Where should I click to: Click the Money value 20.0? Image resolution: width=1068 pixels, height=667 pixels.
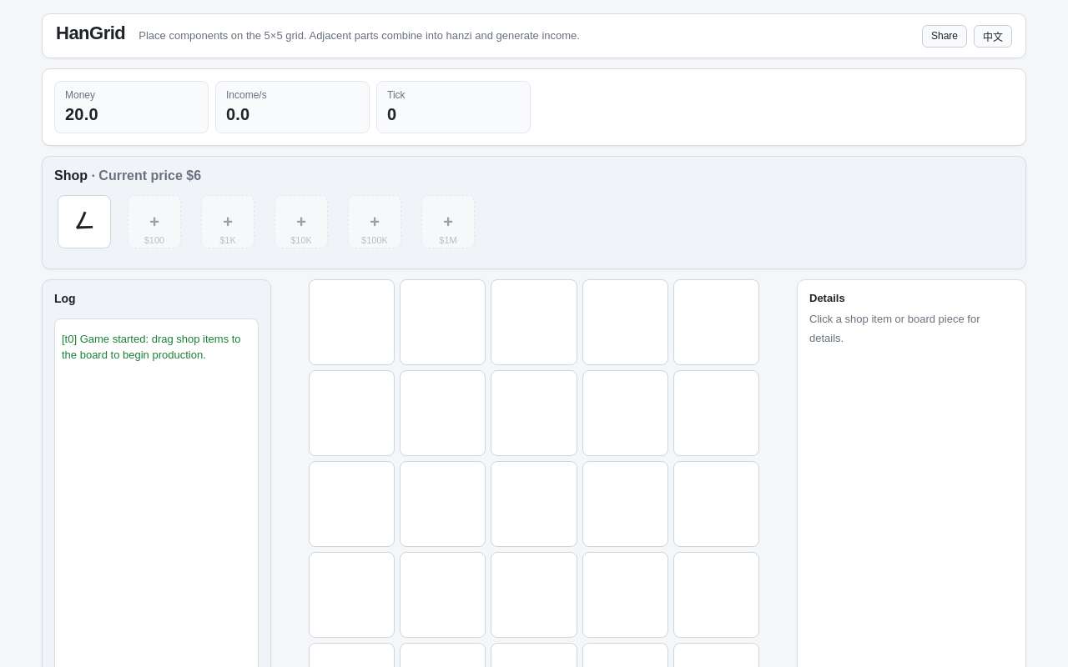[x=82, y=114]
